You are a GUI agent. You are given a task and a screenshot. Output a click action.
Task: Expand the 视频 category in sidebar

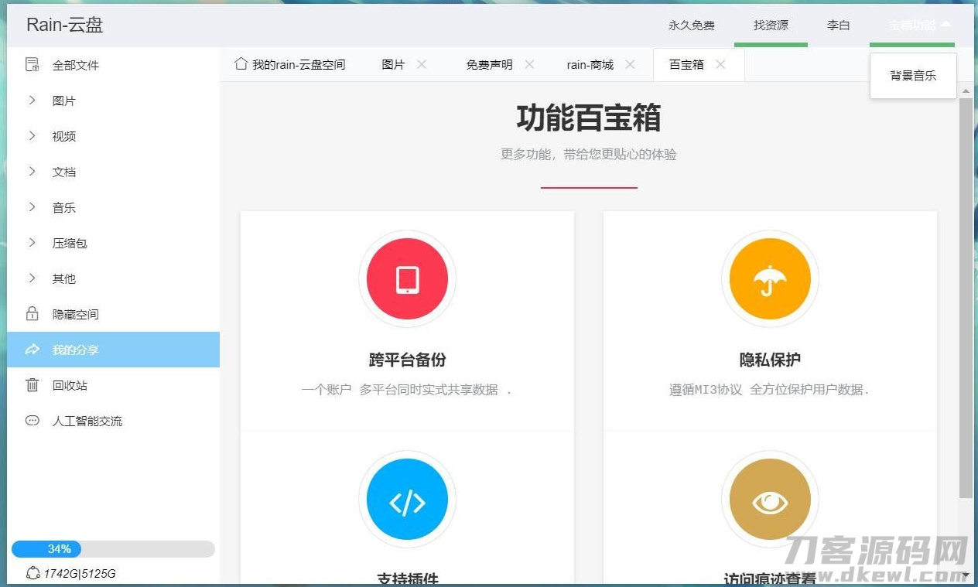click(x=31, y=136)
